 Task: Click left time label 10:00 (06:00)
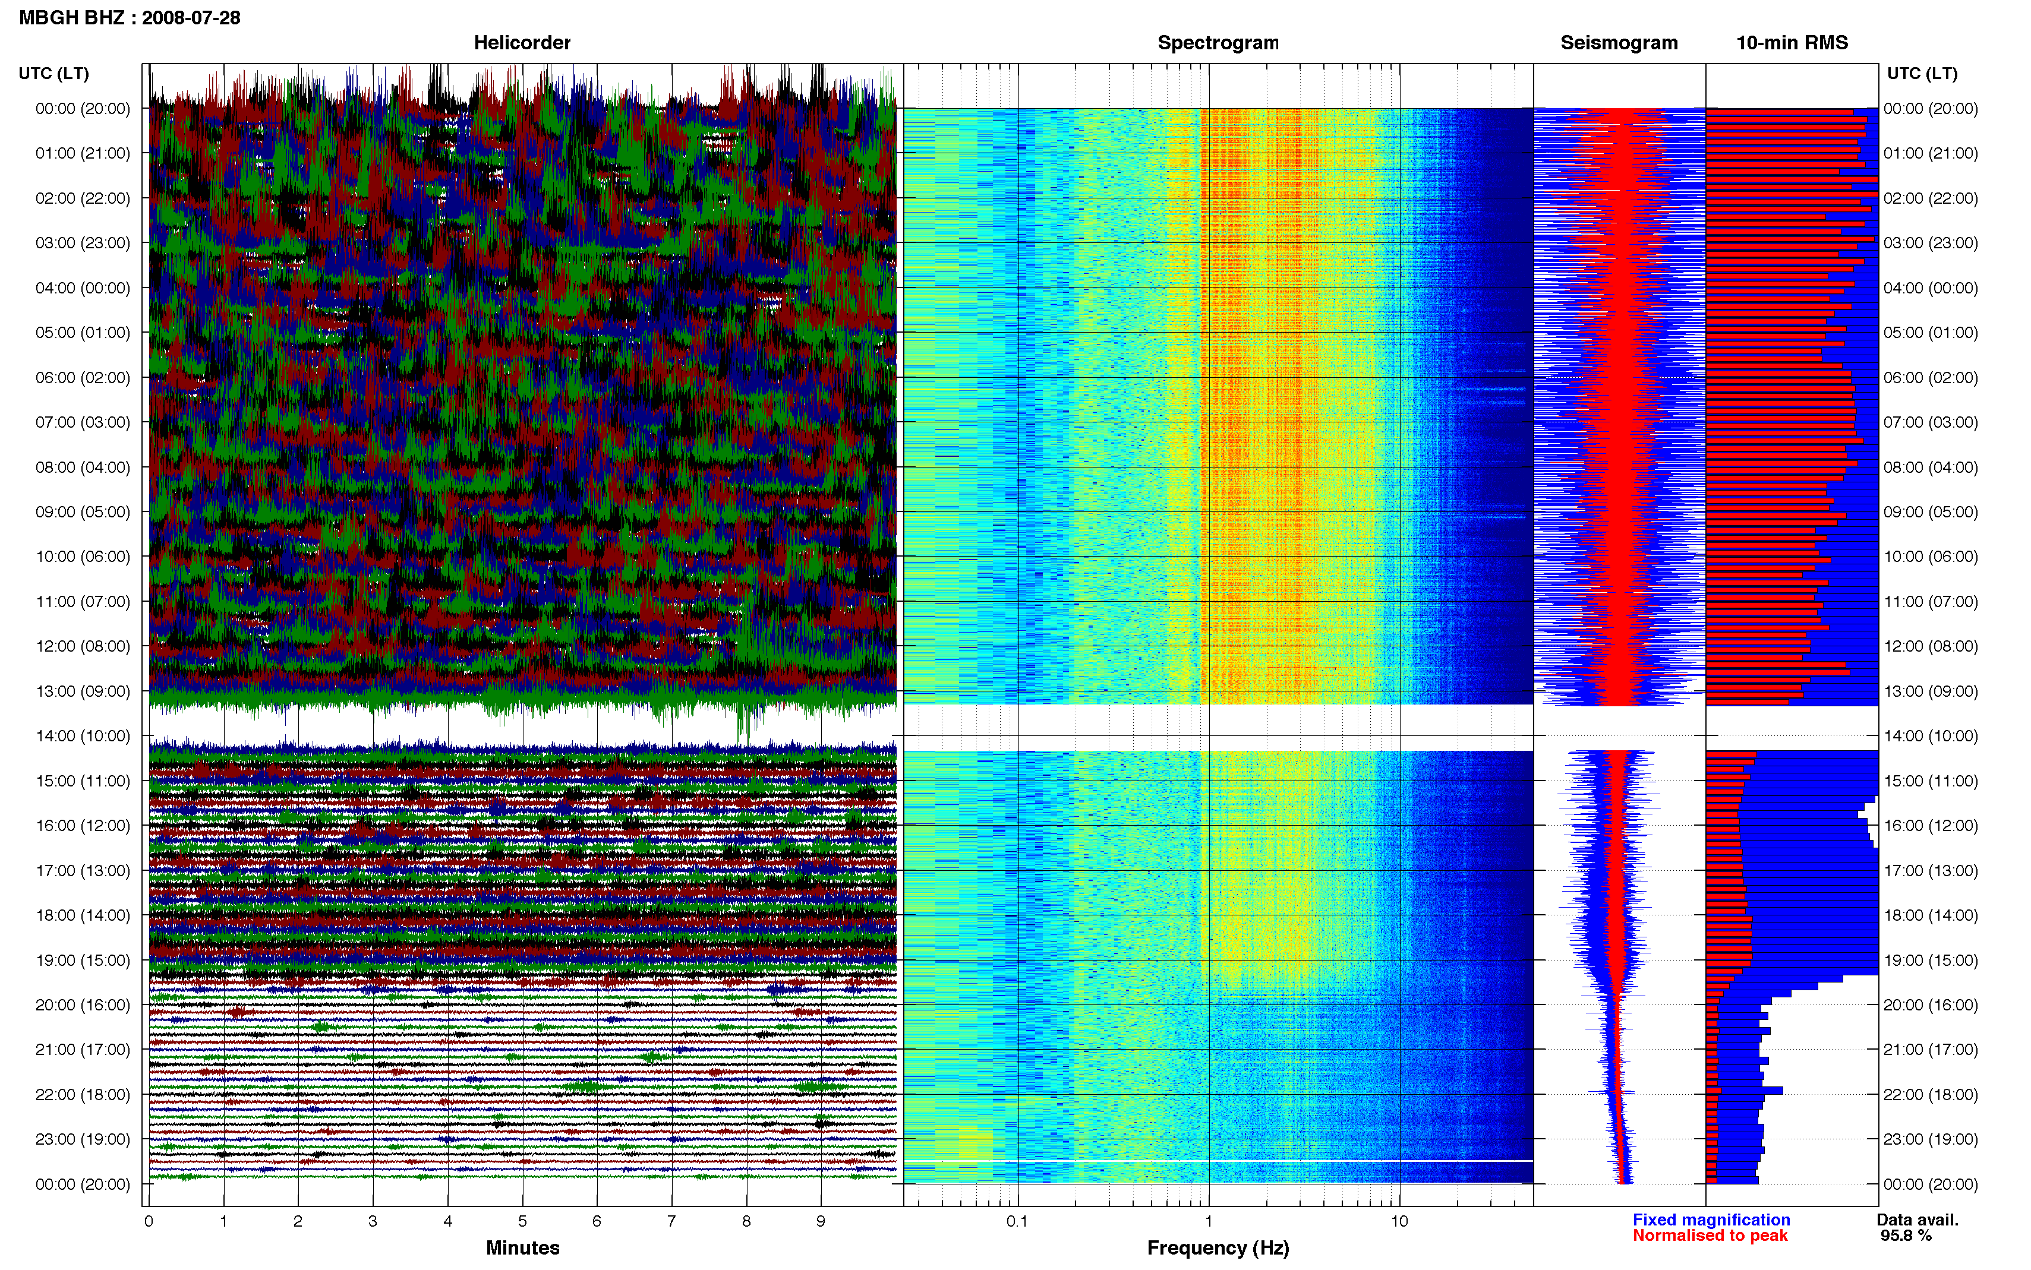(83, 557)
